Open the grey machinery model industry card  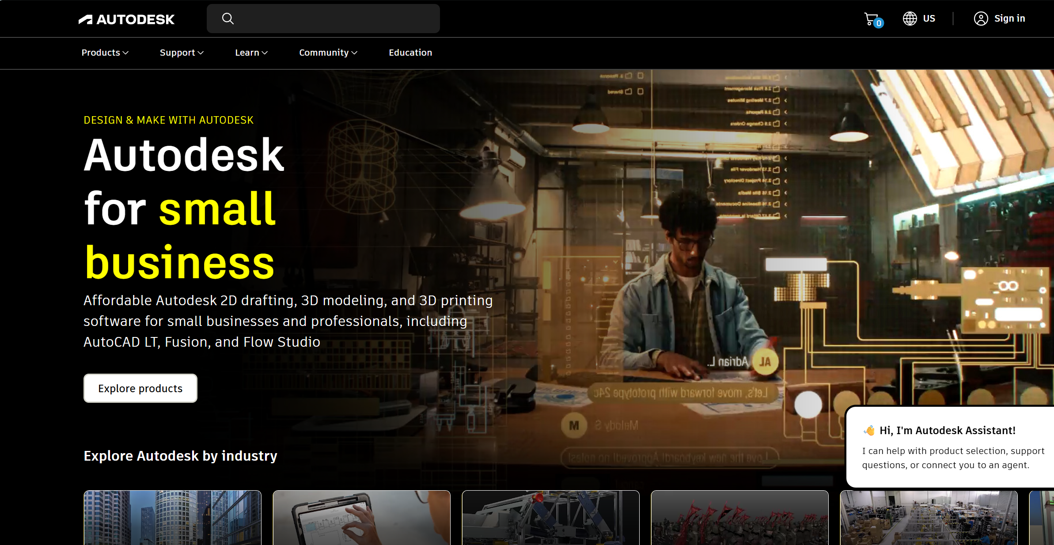tap(551, 518)
